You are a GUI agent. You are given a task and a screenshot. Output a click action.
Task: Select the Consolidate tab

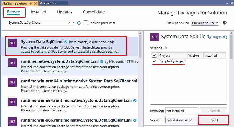[x=94, y=12]
